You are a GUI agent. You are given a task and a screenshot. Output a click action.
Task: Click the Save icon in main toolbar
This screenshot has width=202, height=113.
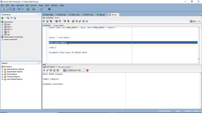[x=10, y=9]
